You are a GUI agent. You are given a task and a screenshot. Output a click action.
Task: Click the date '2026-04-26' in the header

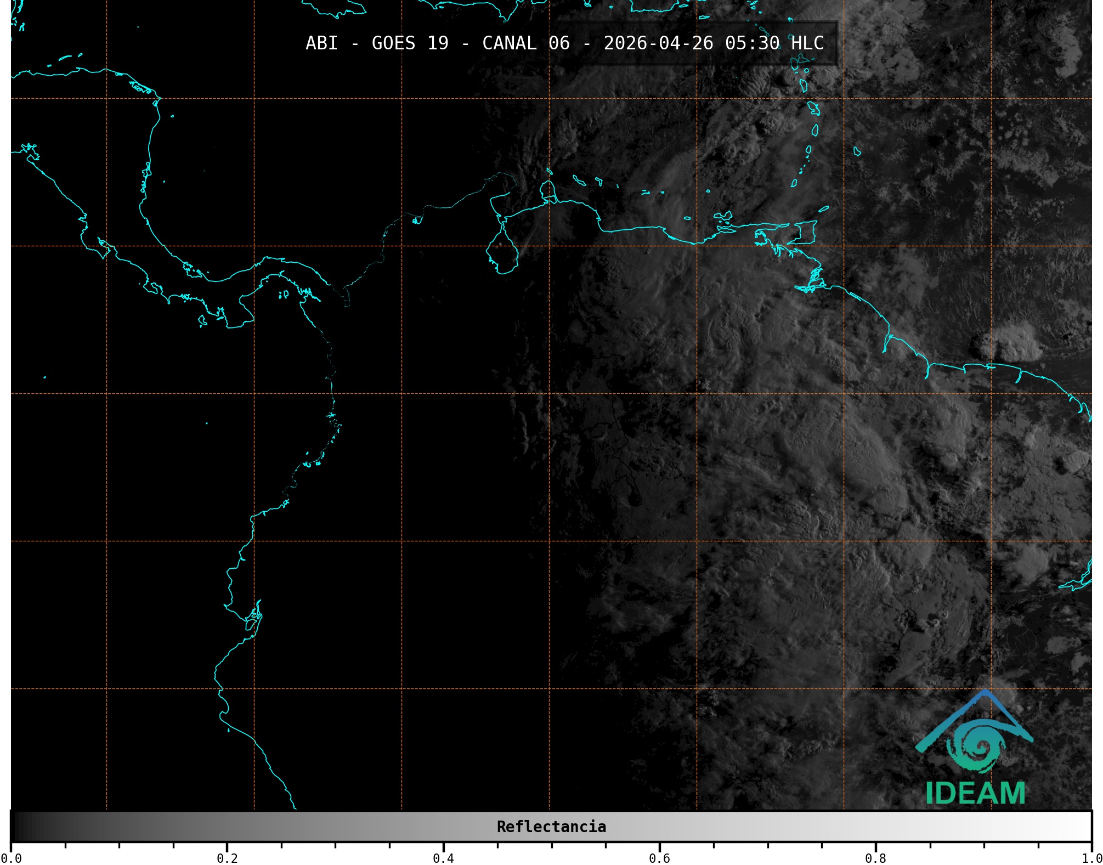(x=658, y=43)
